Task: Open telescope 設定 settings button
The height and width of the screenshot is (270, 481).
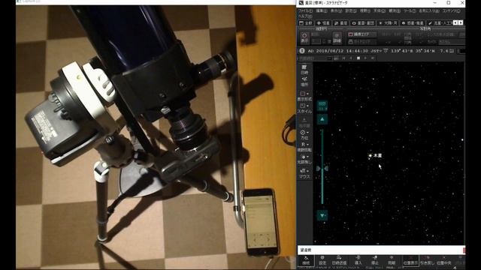Action: point(322,260)
